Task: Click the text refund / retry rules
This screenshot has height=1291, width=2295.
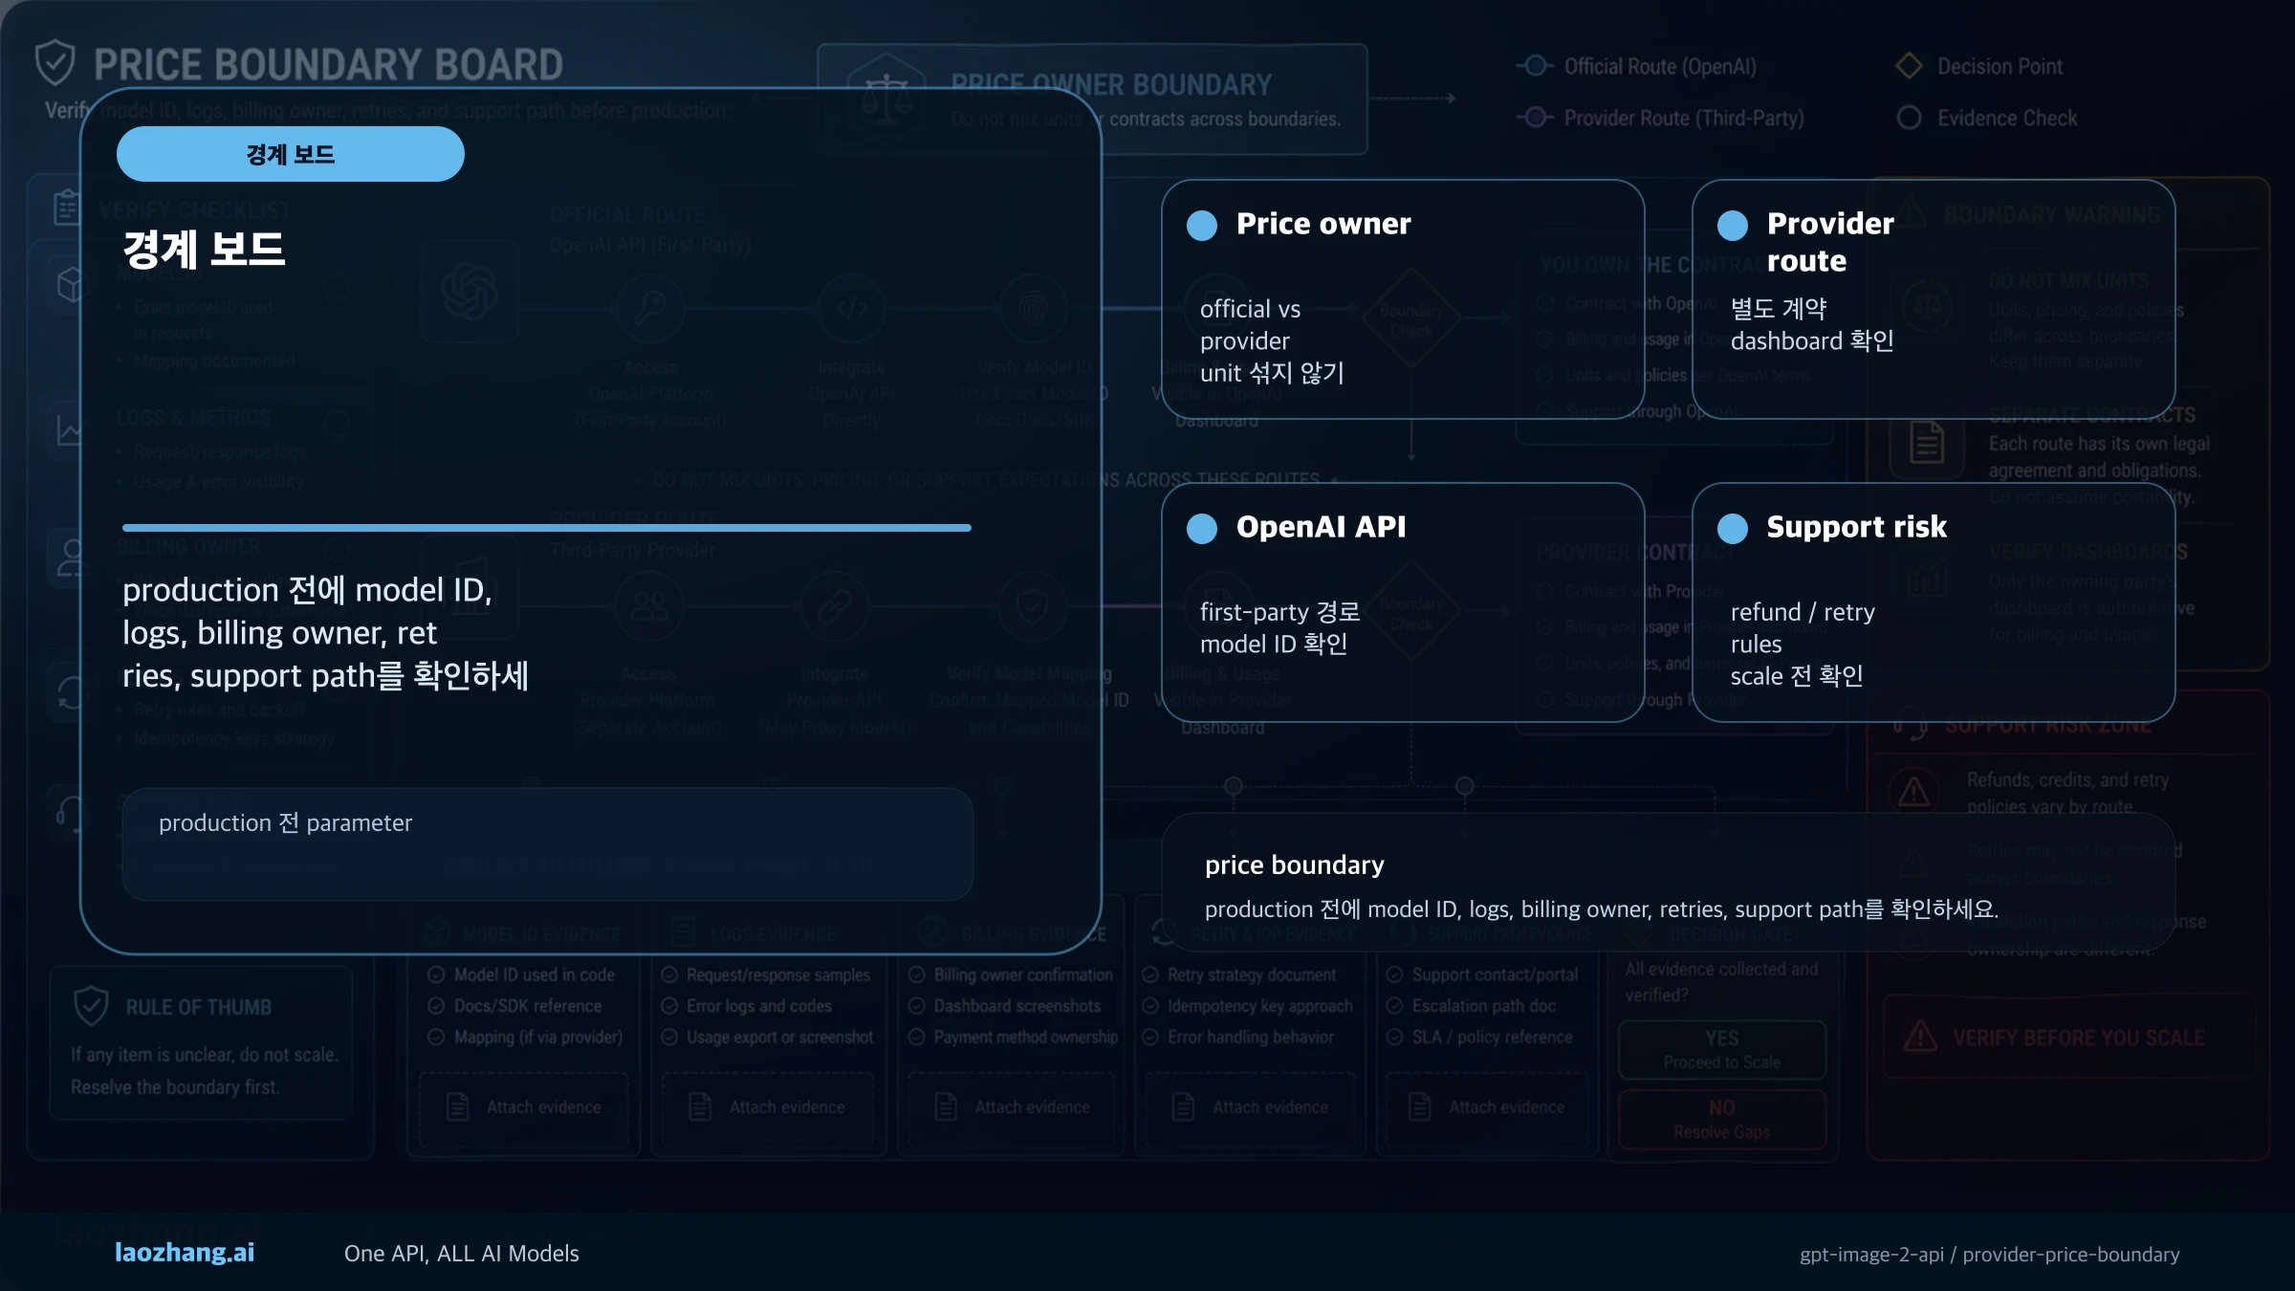Action: tap(1803, 627)
